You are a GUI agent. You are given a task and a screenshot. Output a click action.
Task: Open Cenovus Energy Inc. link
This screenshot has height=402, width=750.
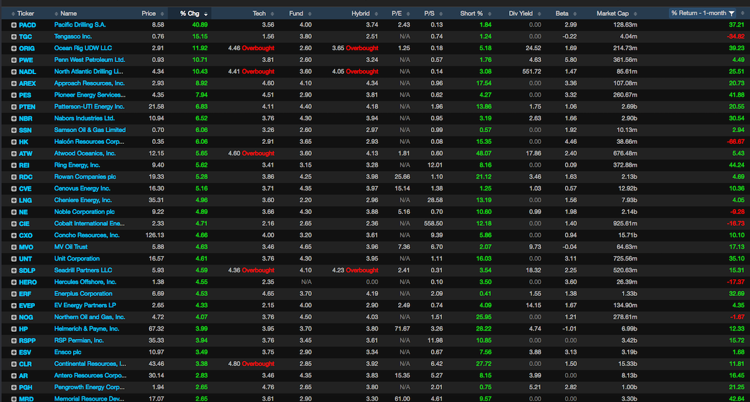(82, 189)
